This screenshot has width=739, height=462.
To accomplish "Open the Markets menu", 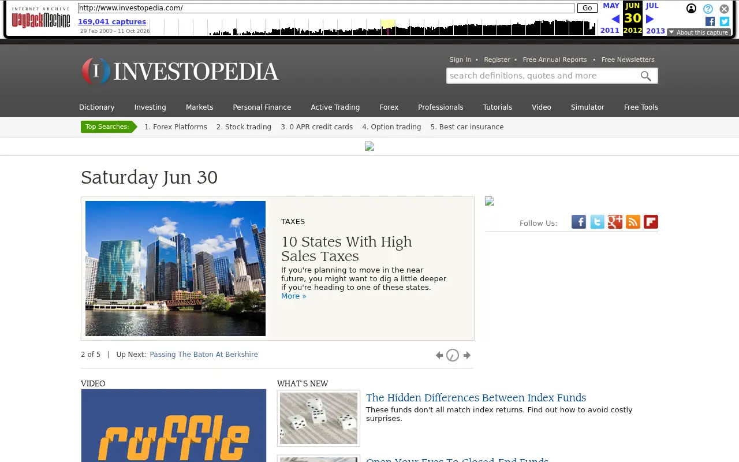I will 199,107.
